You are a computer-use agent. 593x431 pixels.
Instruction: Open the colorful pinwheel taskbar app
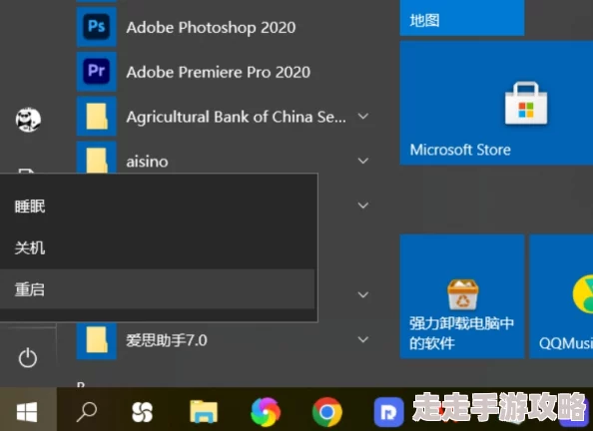coord(266,412)
